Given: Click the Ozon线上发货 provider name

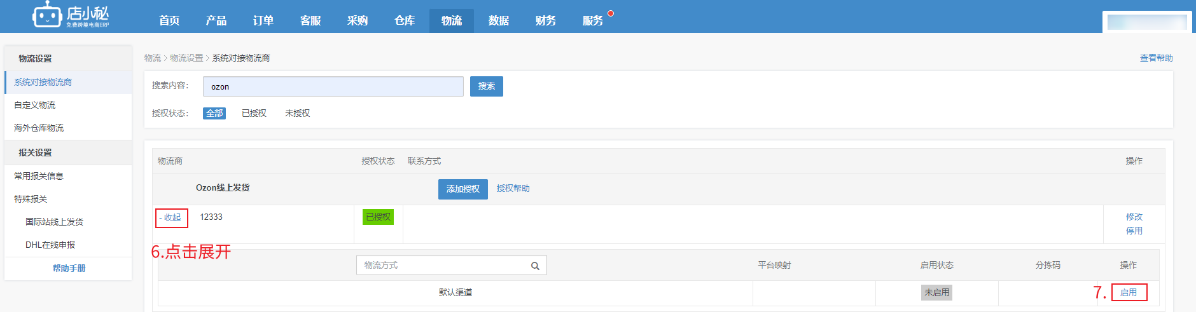Looking at the screenshot, I should pyautogui.click(x=223, y=187).
